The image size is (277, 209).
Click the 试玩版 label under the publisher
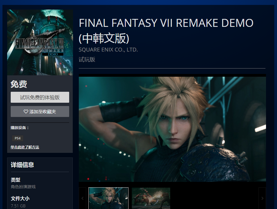click(87, 59)
